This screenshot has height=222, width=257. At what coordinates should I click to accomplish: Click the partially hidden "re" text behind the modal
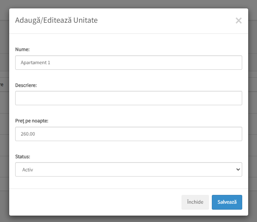pyautogui.click(x=2, y=84)
